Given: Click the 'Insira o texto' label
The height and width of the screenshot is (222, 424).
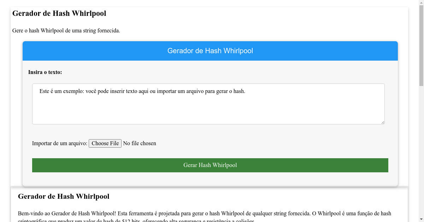Looking at the screenshot, I should pos(45,72).
